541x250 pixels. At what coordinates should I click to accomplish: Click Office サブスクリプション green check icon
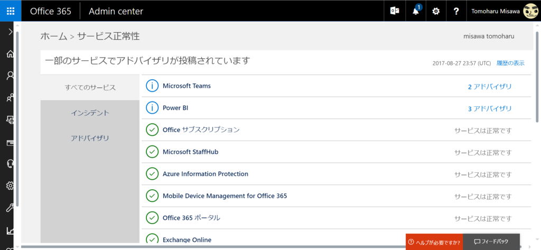tap(152, 130)
